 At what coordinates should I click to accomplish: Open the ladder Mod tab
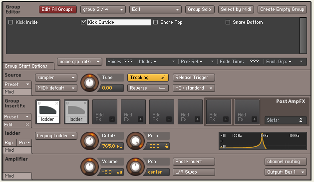point(17,150)
